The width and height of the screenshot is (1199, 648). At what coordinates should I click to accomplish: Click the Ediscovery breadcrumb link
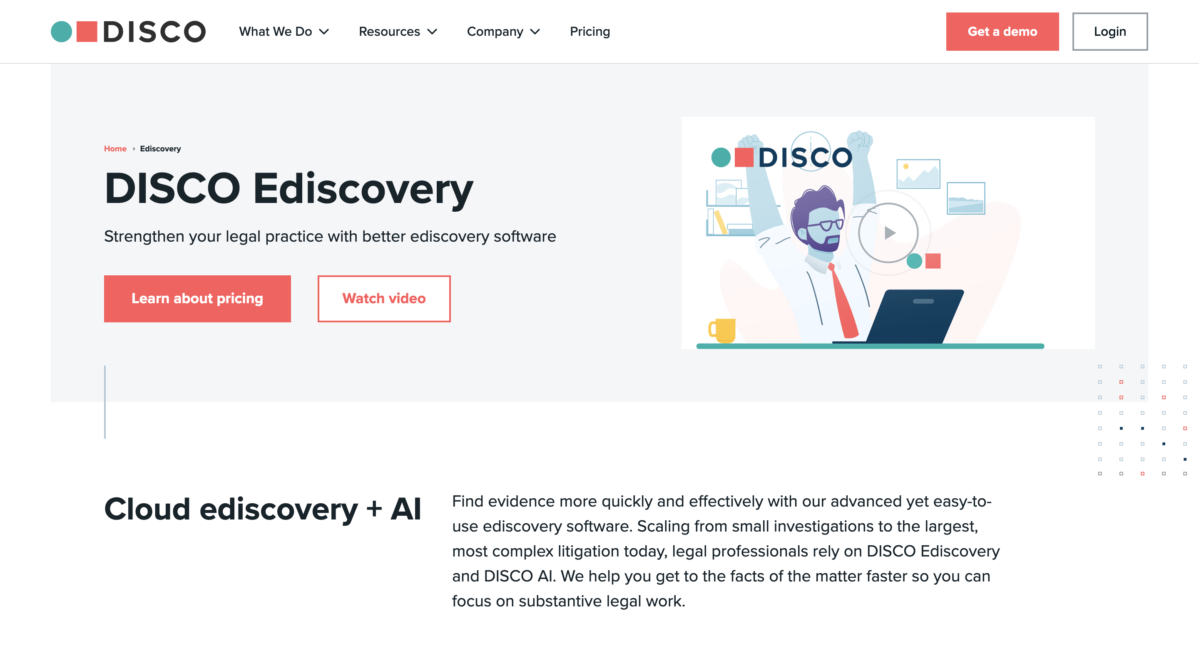(x=160, y=148)
